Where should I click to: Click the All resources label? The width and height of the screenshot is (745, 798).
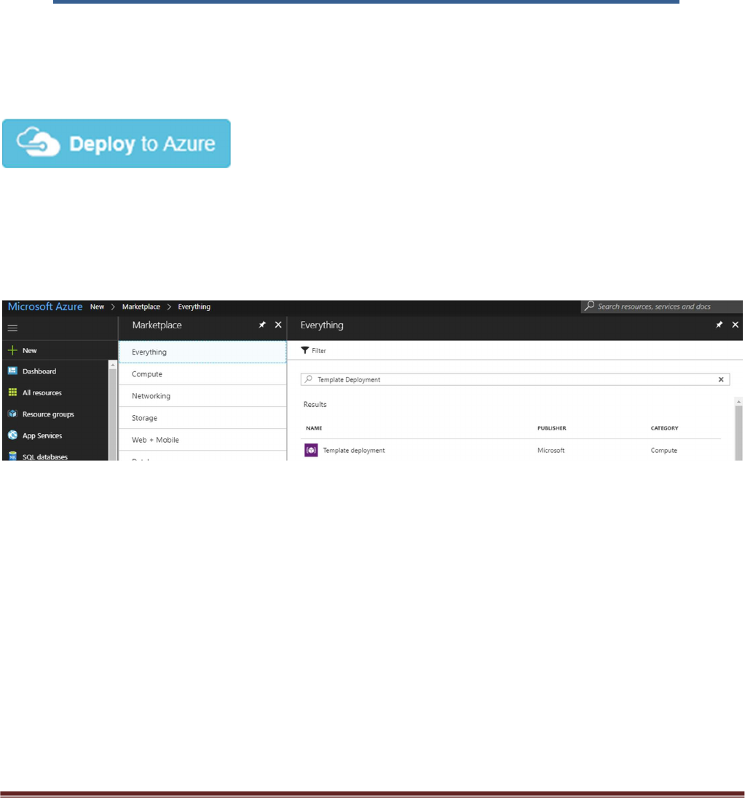click(42, 392)
